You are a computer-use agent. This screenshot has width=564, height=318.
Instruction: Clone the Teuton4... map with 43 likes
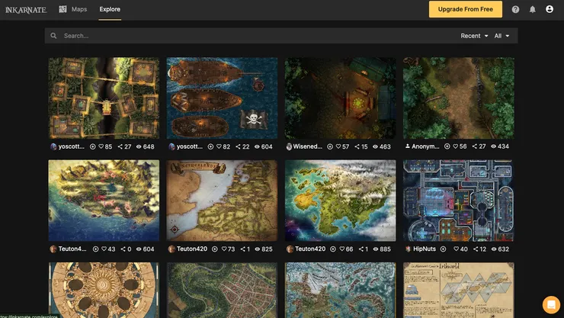pos(96,249)
